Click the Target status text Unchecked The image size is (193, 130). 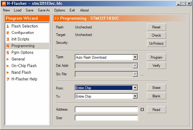point(83,35)
